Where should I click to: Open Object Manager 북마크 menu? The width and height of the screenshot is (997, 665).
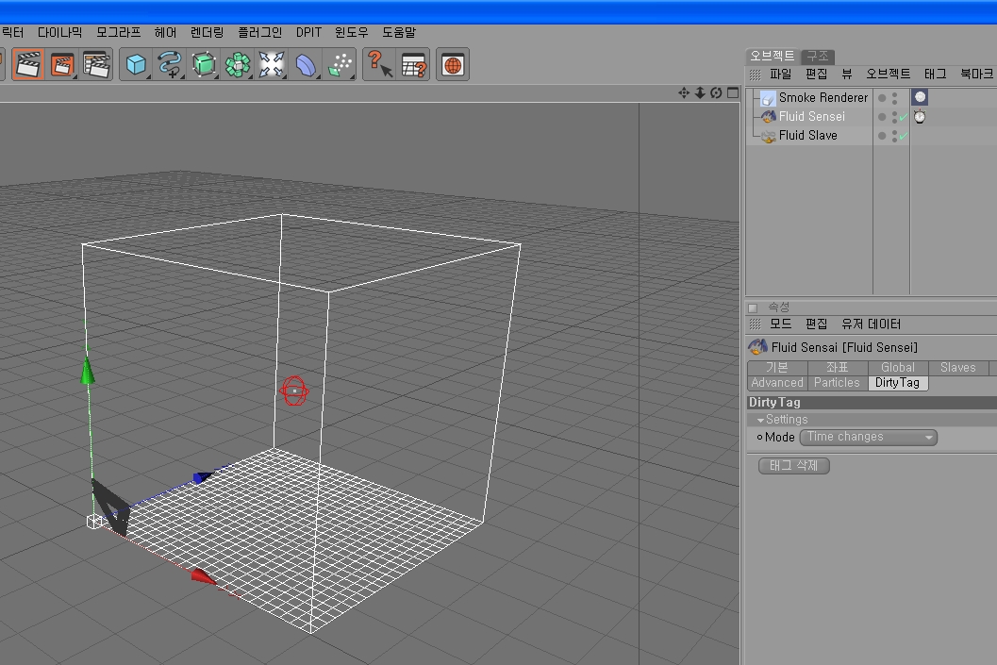pos(976,75)
